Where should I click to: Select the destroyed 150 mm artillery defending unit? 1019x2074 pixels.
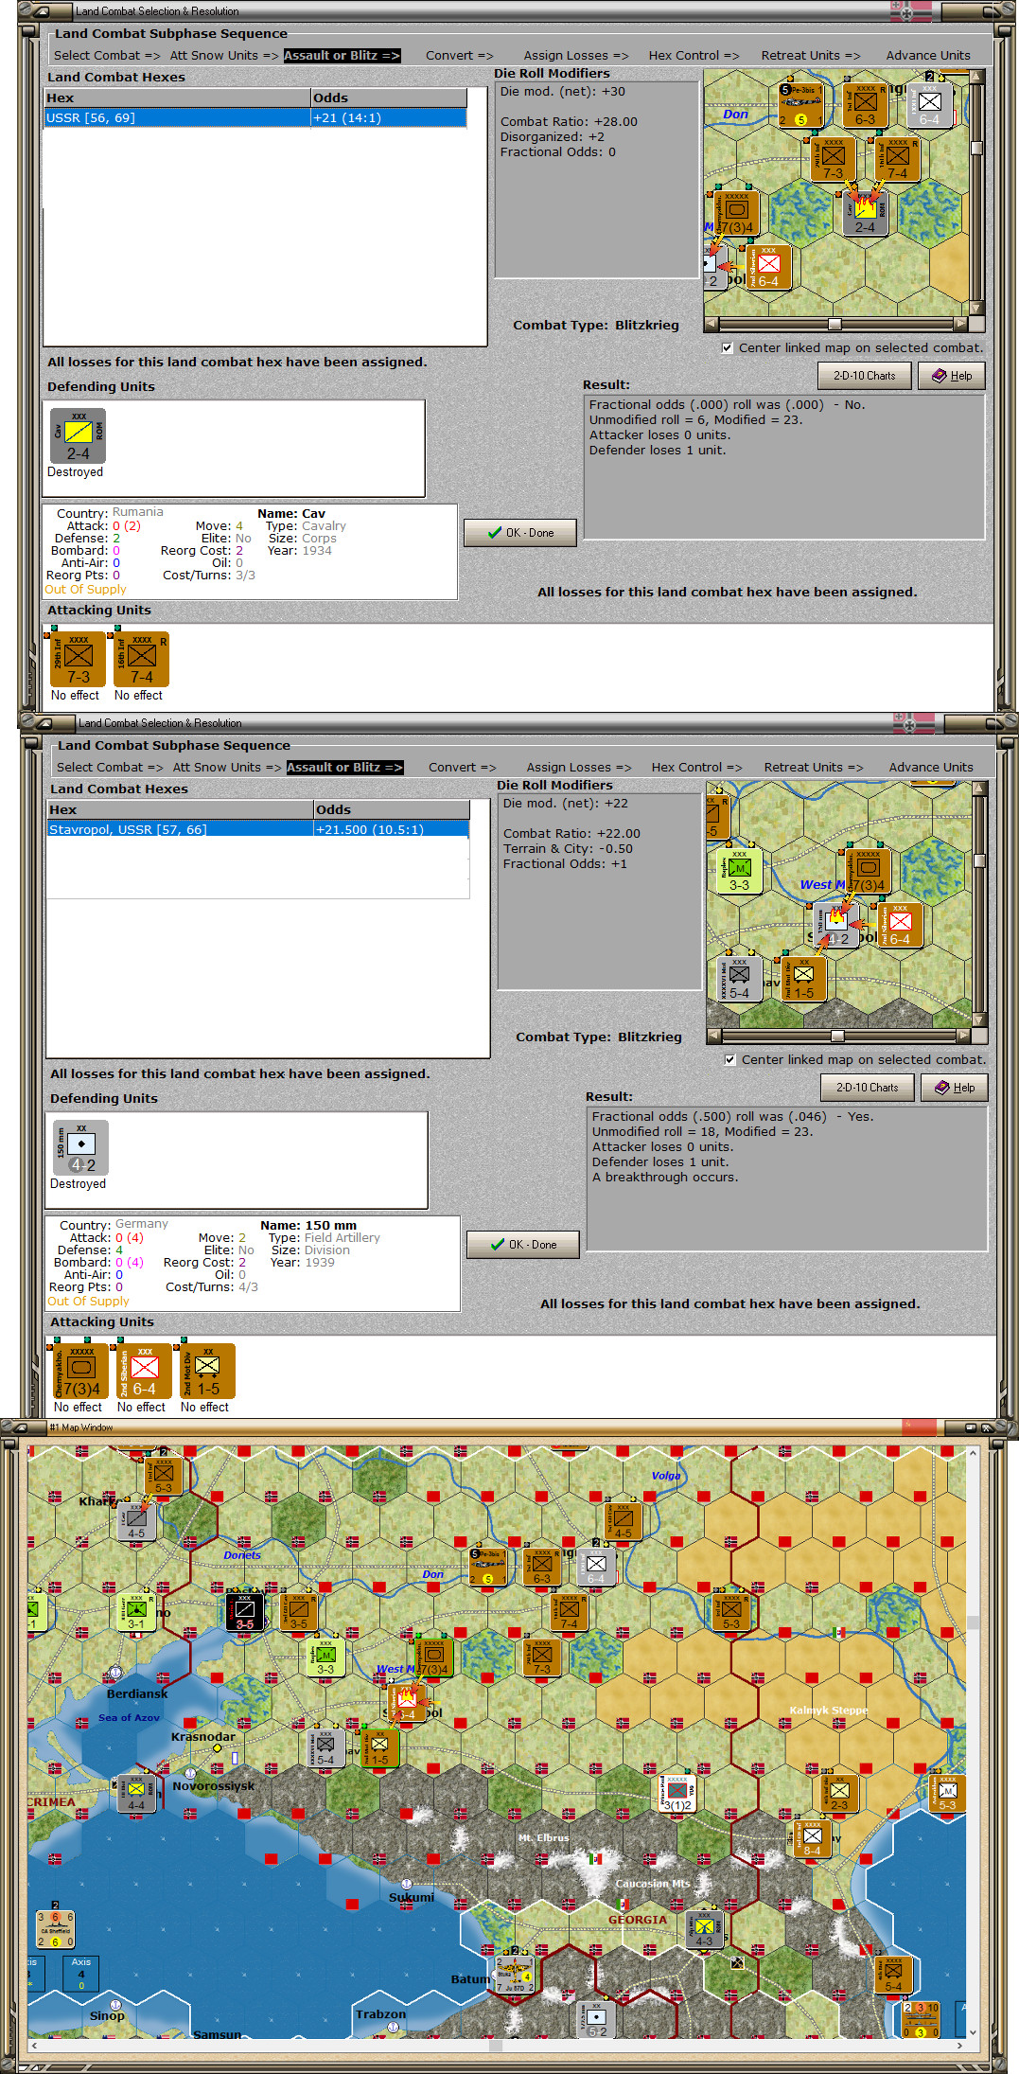pos(80,1148)
